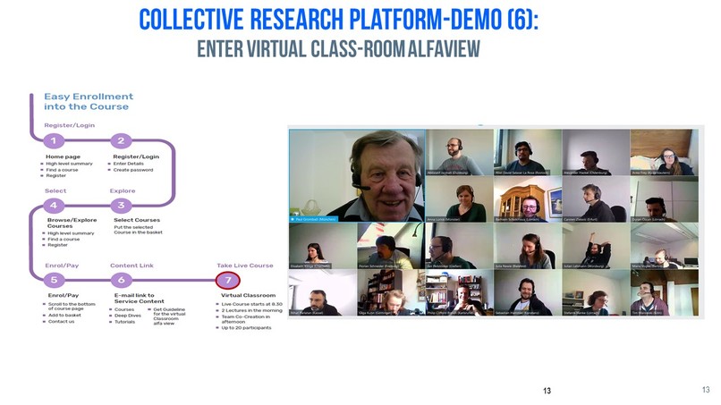
Task: Click the 'Select' label above step 4
Action: tap(55, 190)
